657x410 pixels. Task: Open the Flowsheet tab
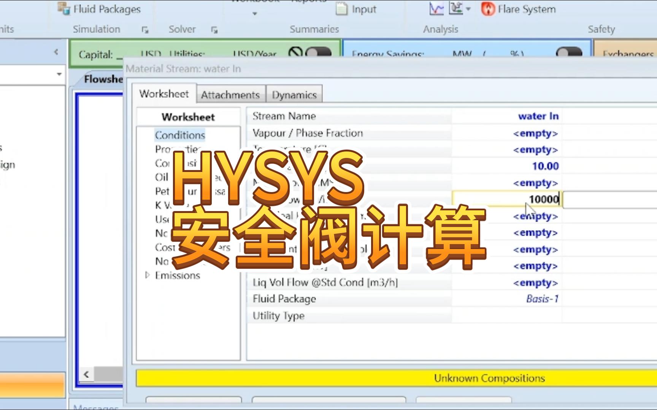click(103, 79)
